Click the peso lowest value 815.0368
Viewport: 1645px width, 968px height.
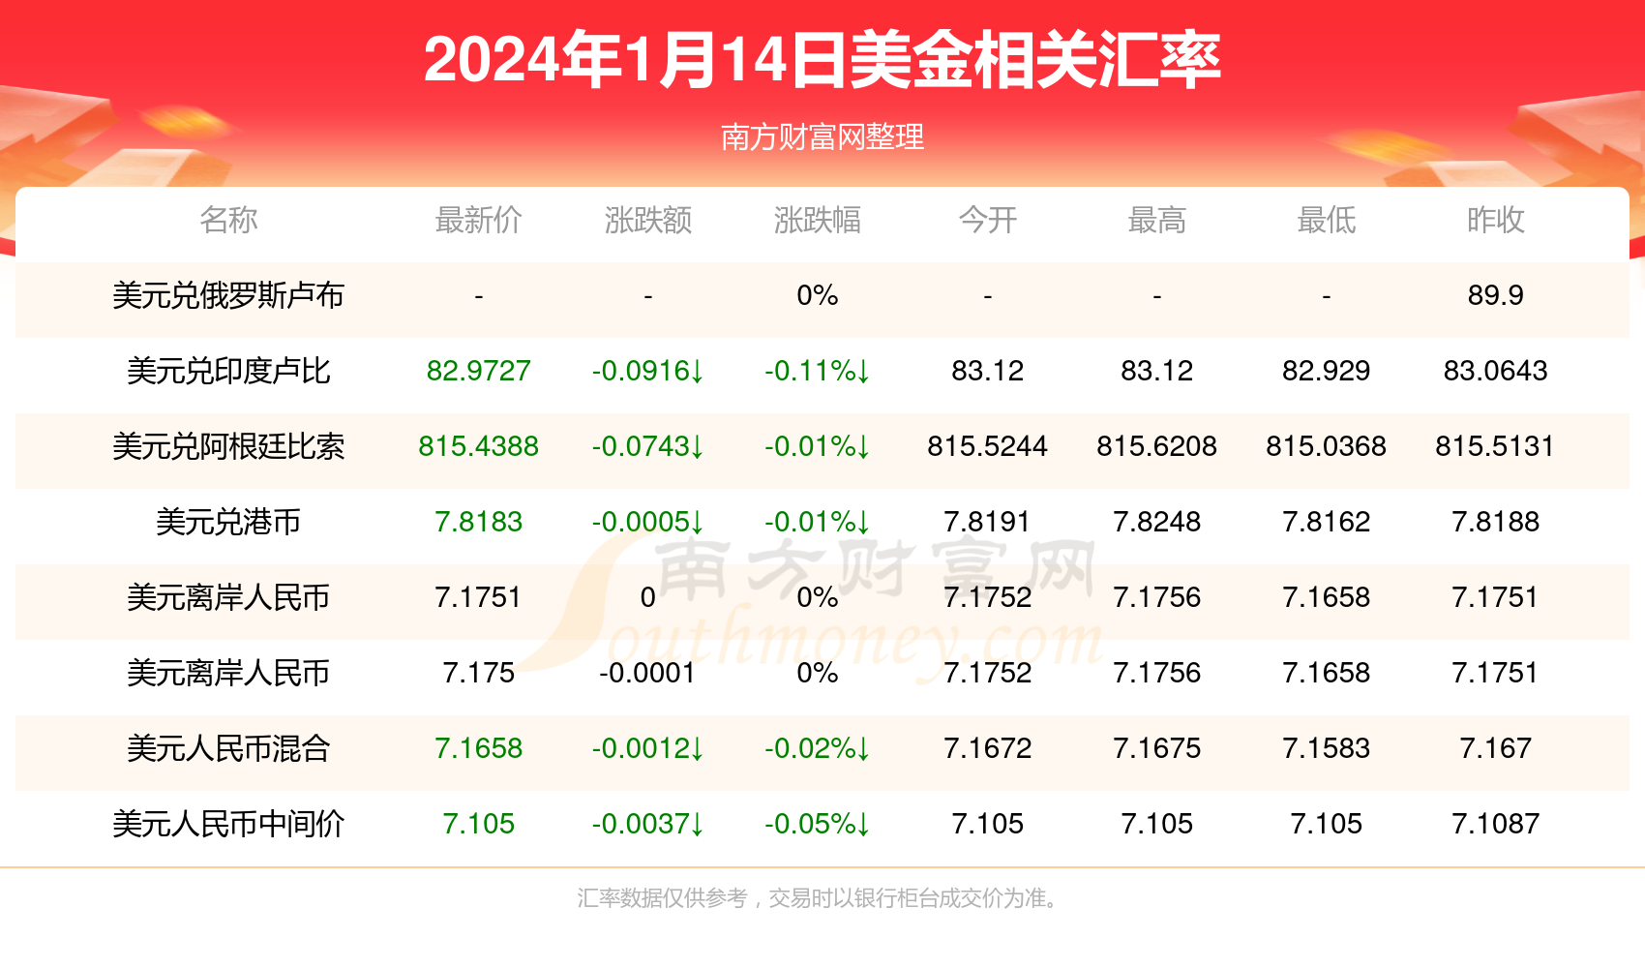click(x=1326, y=446)
